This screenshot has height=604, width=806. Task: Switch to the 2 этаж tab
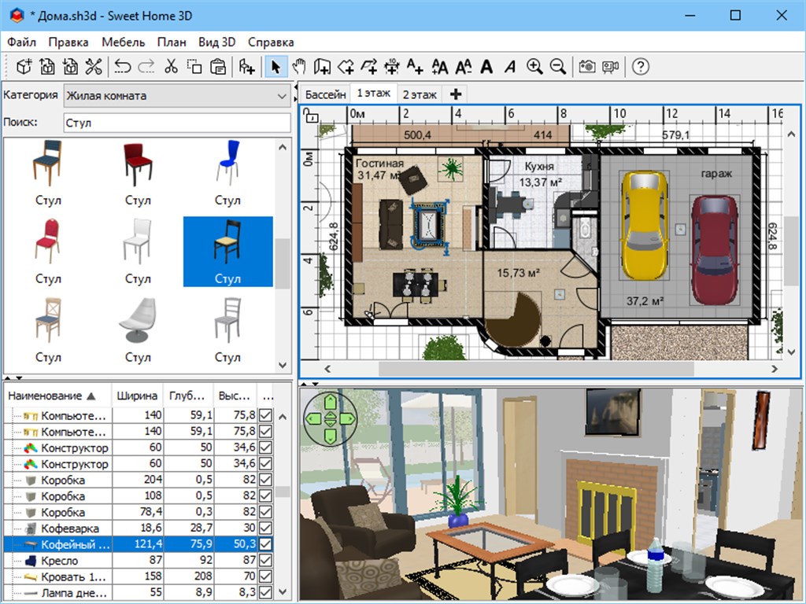point(420,94)
